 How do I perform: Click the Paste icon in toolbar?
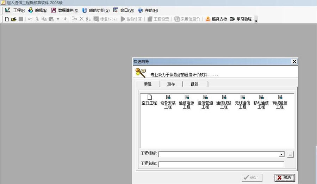tap(51, 19)
